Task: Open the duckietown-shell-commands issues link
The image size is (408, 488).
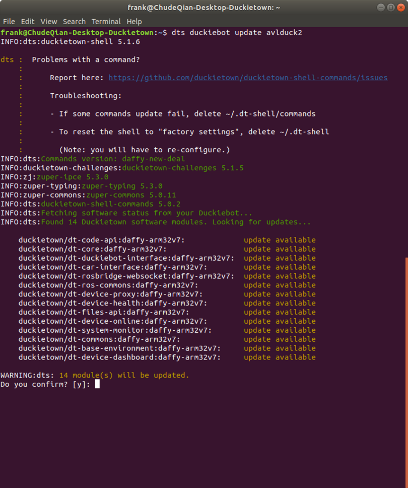Action: pos(248,78)
